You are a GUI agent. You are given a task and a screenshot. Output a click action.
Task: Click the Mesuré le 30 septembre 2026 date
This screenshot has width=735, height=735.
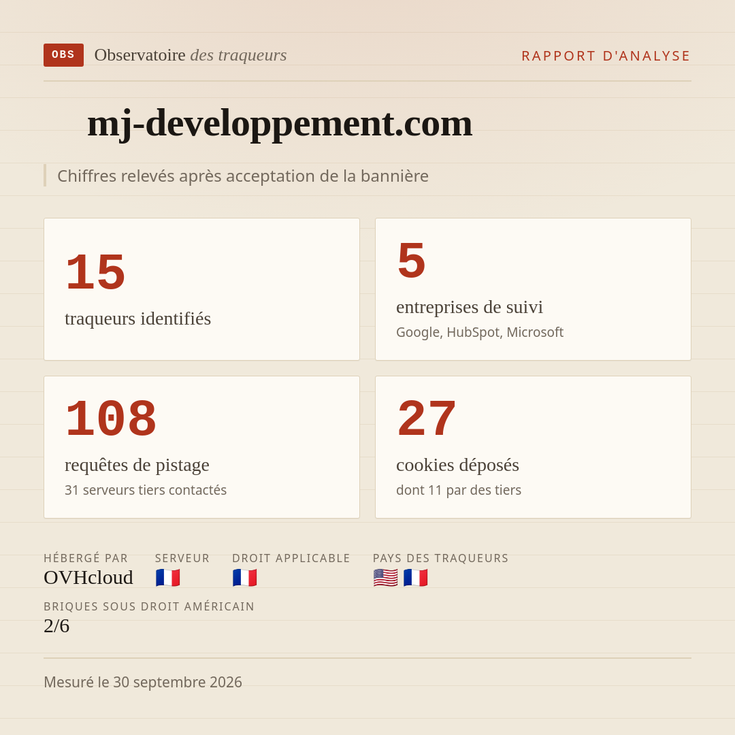pos(143,682)
